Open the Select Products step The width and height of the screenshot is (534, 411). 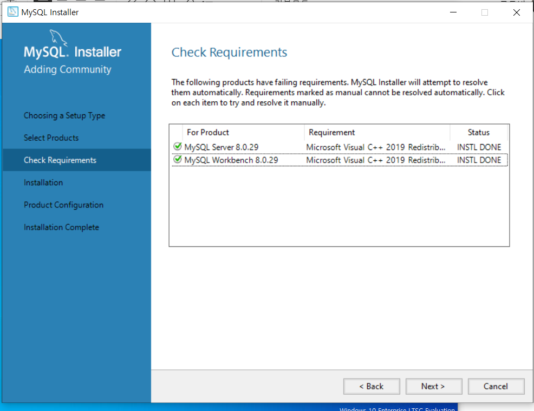[51, 138]
